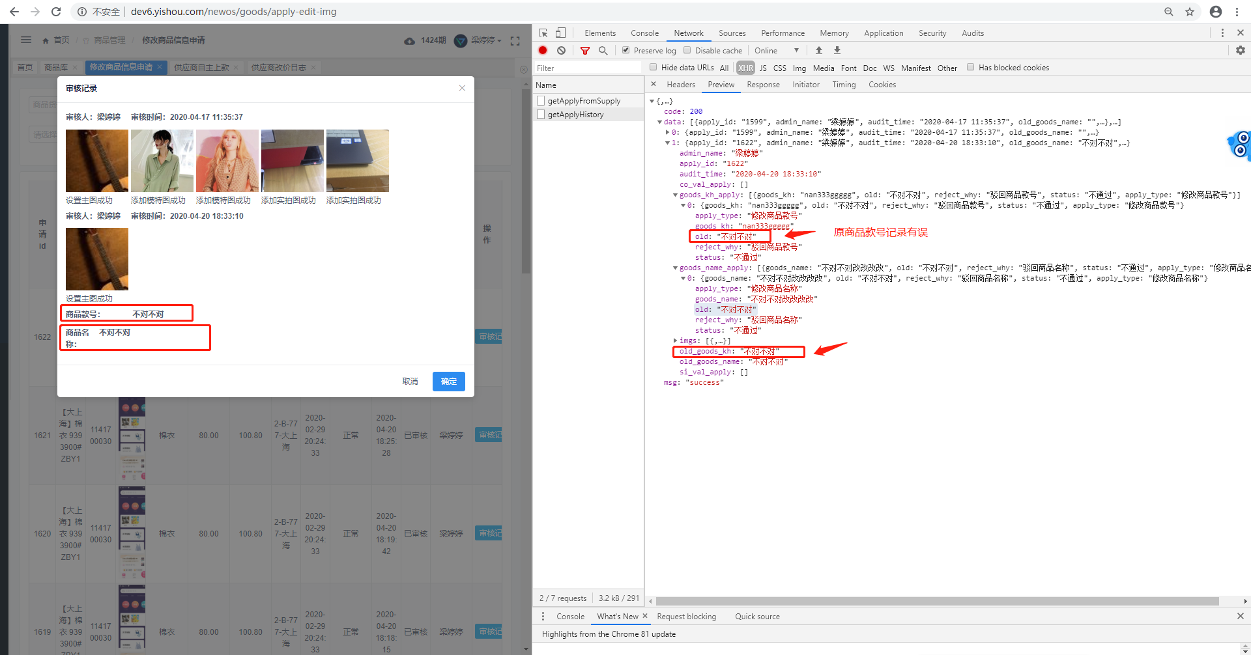Bookmark page with star icon

[1190, 12]
